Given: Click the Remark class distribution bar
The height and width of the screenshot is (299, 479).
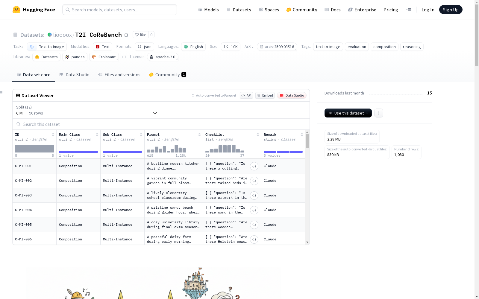Looking at the screenshot, I should click(x=283, y=152).
